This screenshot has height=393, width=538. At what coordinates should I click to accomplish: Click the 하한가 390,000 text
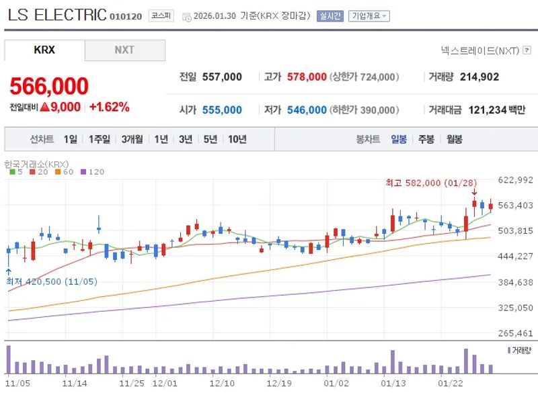(x=364, y=110)
